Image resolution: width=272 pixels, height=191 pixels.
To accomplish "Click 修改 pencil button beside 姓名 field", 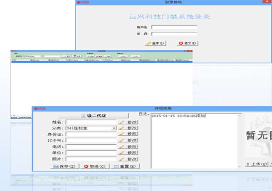I will pos(128,122).
